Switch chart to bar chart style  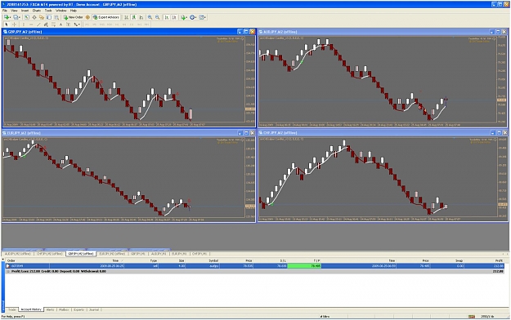click(x=126, y=17)
